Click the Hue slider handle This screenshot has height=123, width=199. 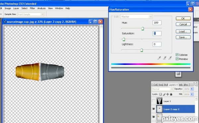[x=143, y=28]
